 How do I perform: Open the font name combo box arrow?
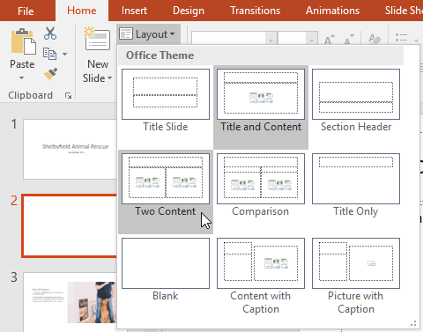coord(271,39)
